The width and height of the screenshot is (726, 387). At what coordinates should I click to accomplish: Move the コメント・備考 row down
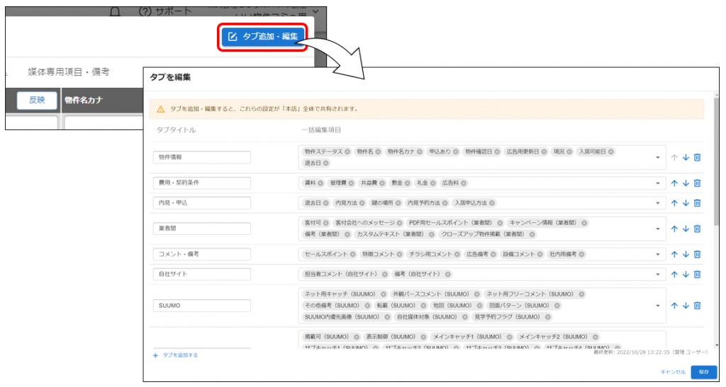(686, 254)
